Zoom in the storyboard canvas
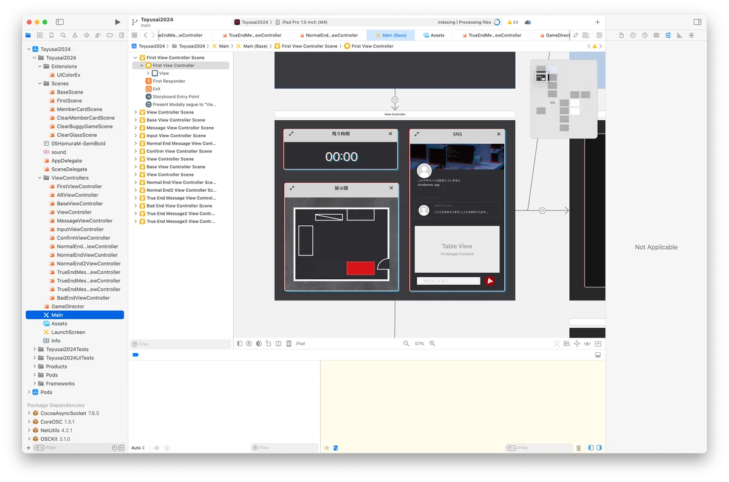This screenshot has height=482, width=729. click(433, 344)
